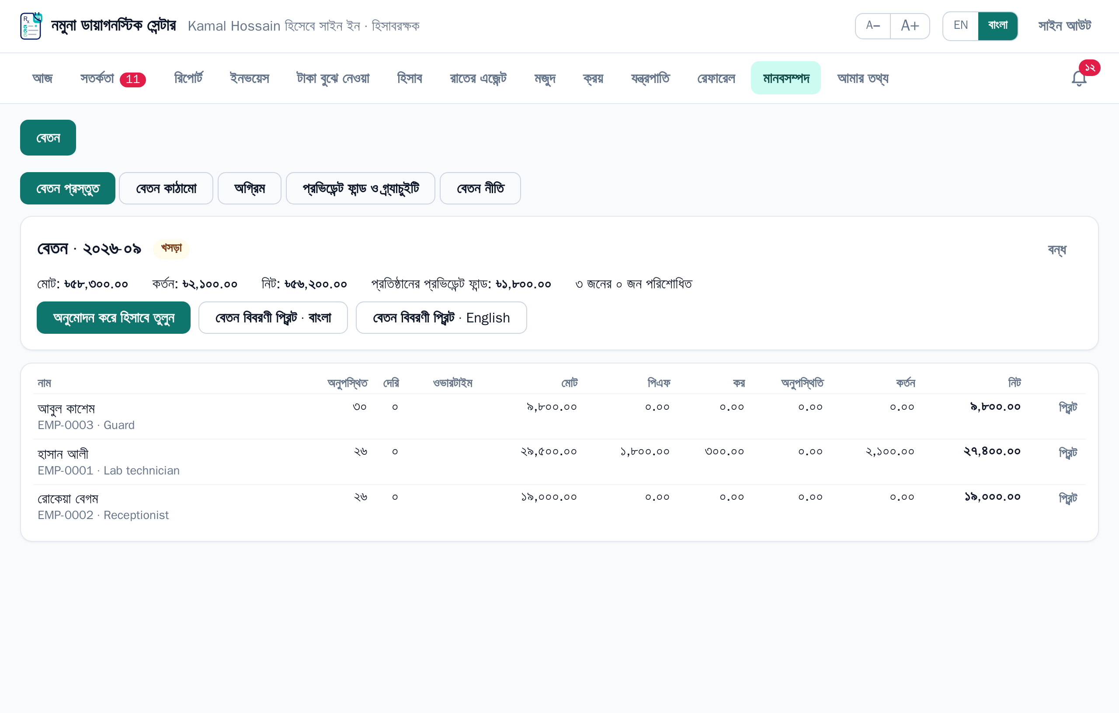This screenshot has width=1119, height=713.
Task: Click net amount ২৭,৪০০.০০
Action: (x=992, y=451)
